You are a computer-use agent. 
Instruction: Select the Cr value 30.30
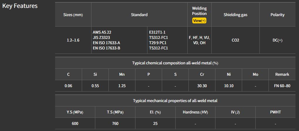[x=202, y=86]
